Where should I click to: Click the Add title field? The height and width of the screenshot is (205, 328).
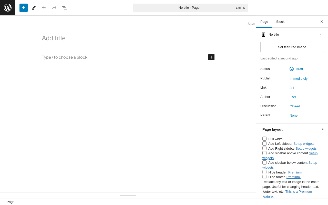[128, 38]
